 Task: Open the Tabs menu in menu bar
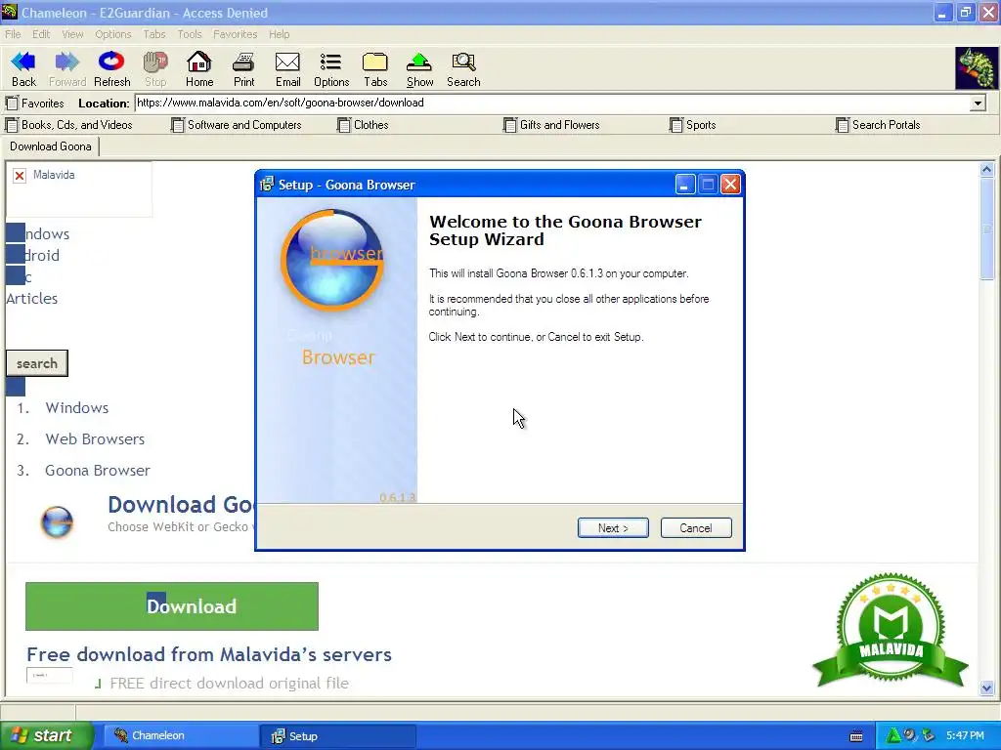click(x=153, y=34)
